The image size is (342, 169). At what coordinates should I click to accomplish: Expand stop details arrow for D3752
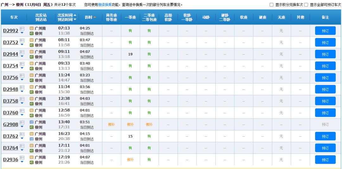(22, 45)
